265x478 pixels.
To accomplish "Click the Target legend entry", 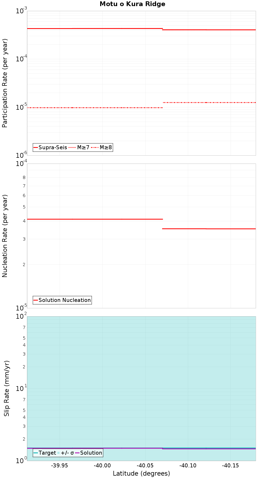I will click(x=45, y=453).
